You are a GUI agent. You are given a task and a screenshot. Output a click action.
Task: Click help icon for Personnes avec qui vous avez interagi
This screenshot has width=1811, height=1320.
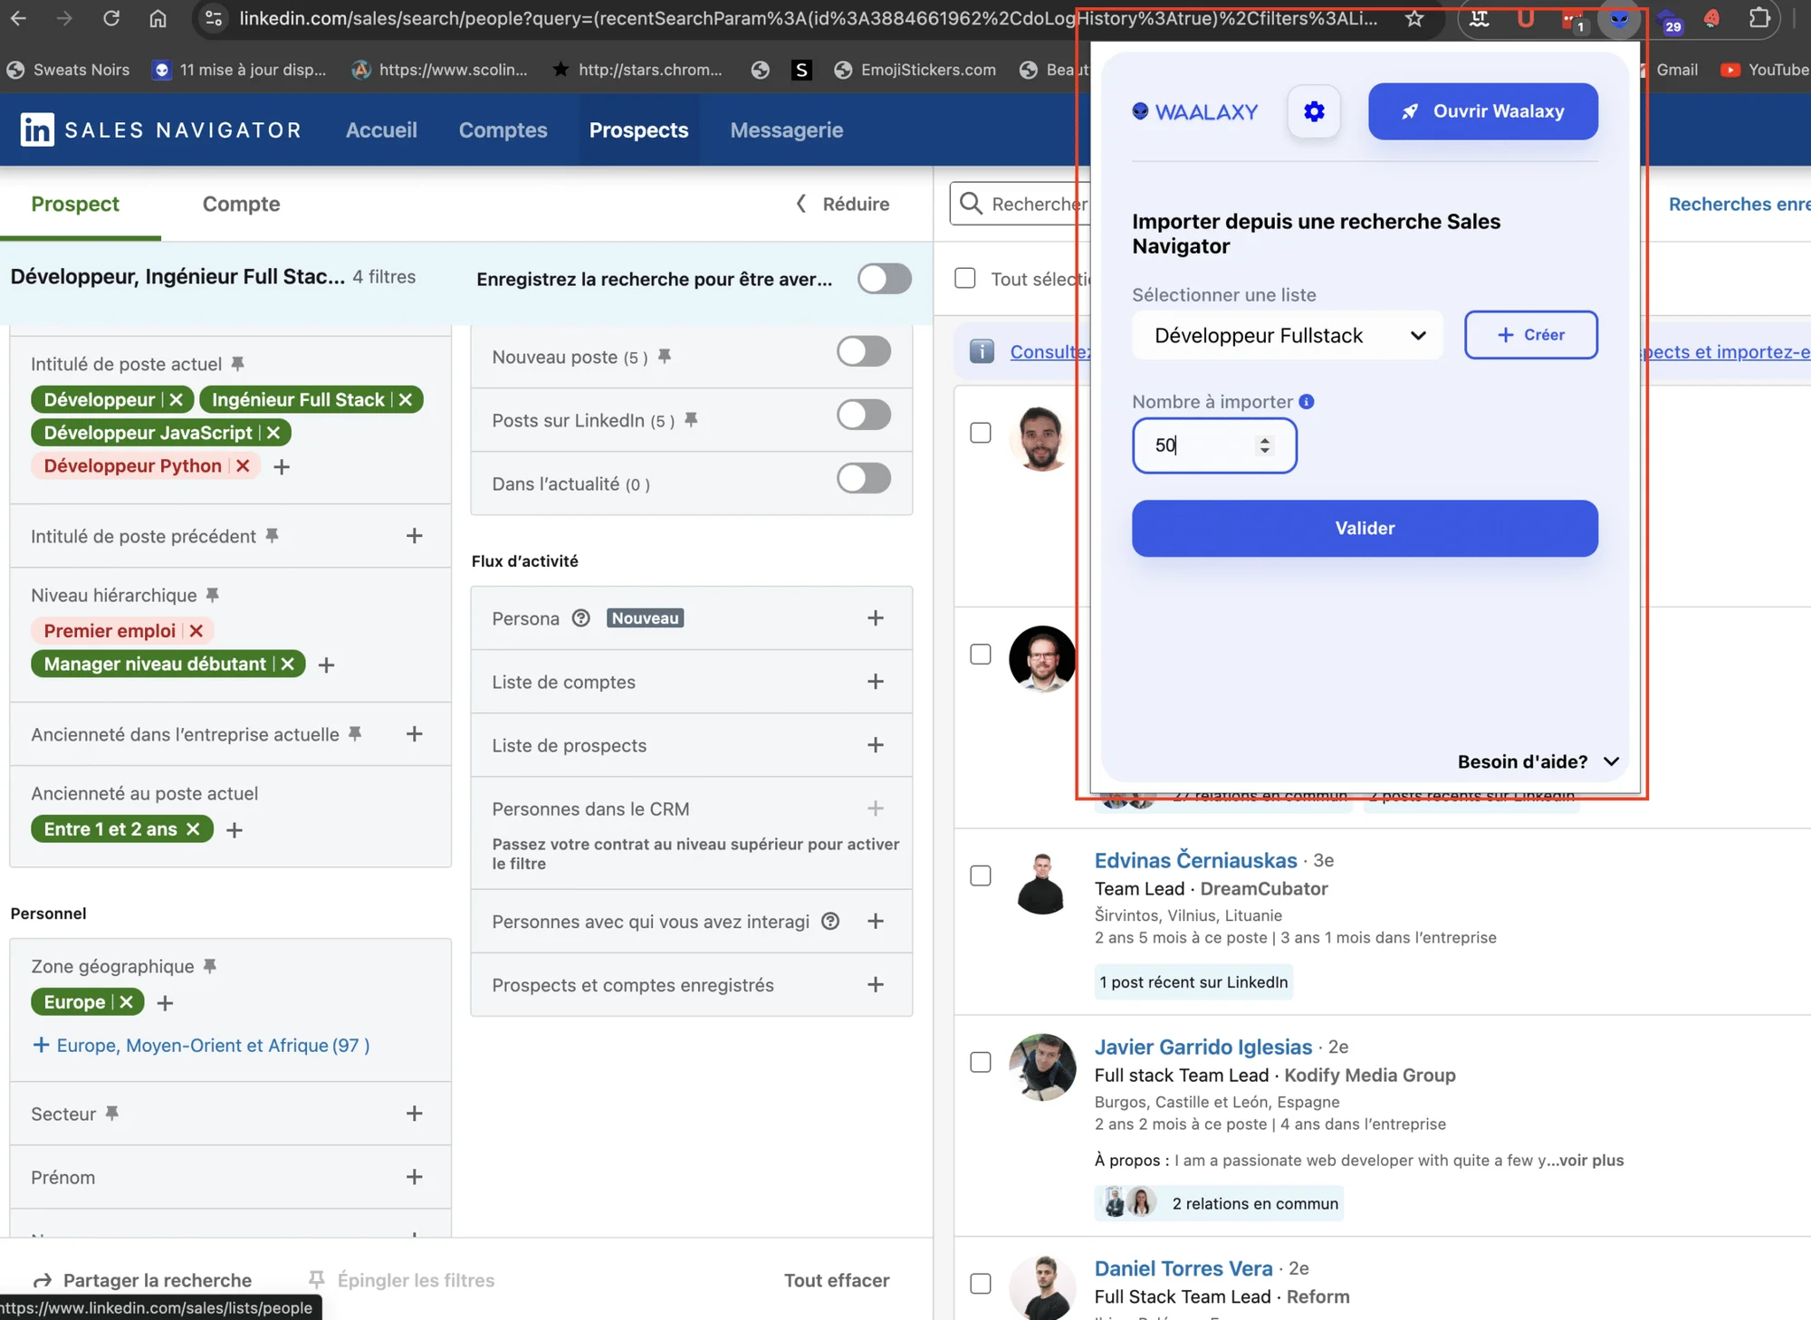point(830,922)
